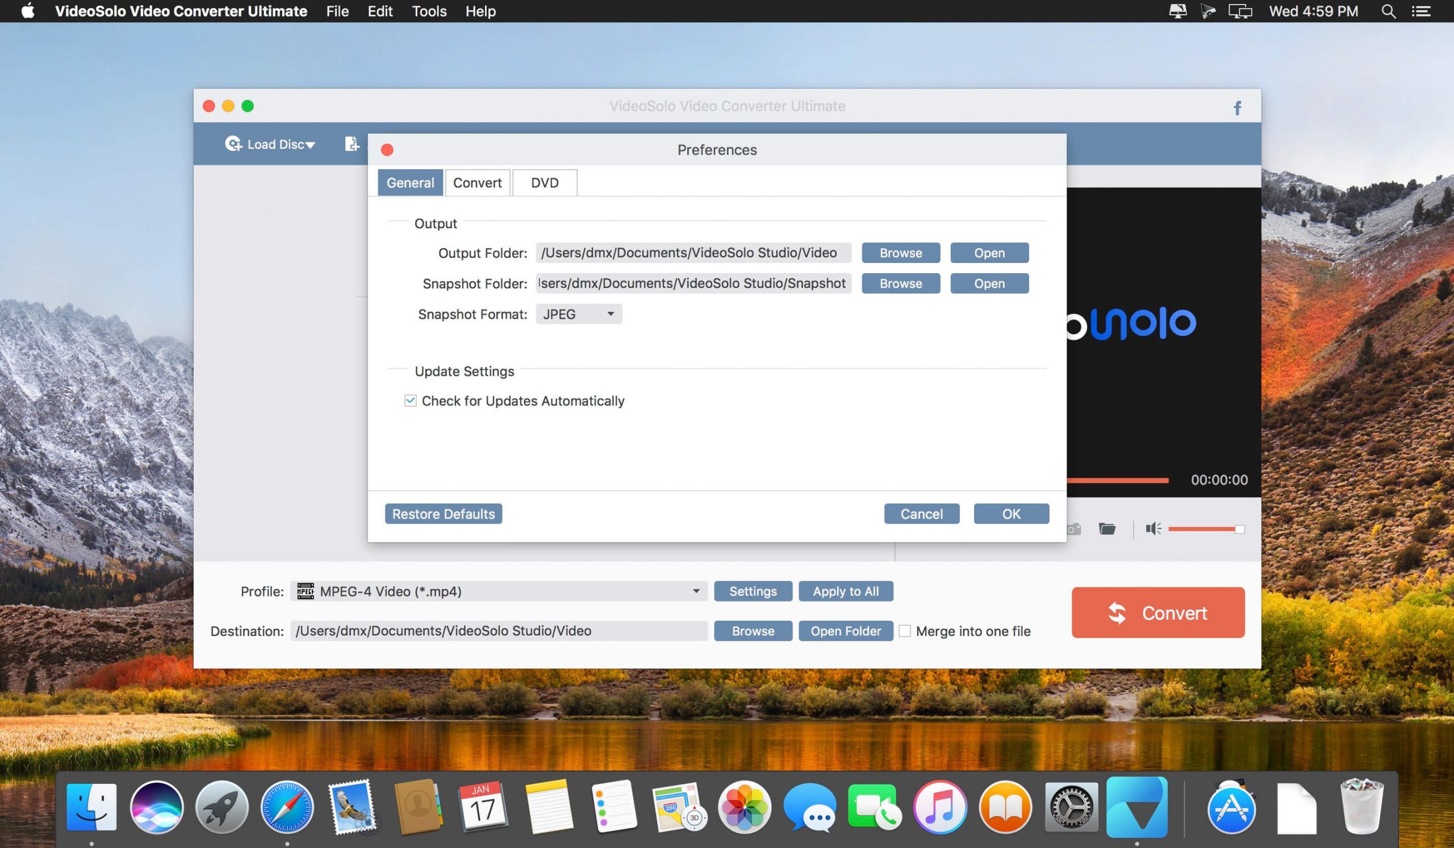Open the Load Disc dropdown
Screen dimensions: 1454x848
[x=270, y=144]
